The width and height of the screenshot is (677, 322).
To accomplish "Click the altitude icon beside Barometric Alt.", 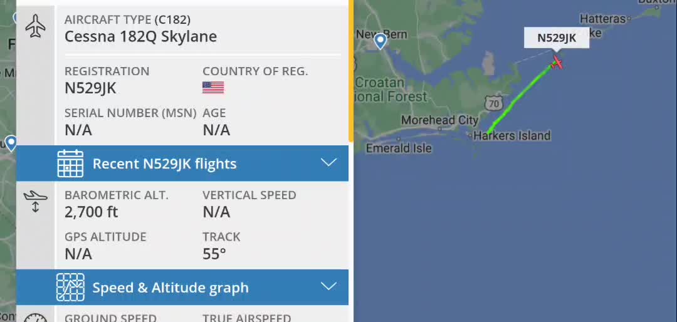I will (x=36, y=202).
